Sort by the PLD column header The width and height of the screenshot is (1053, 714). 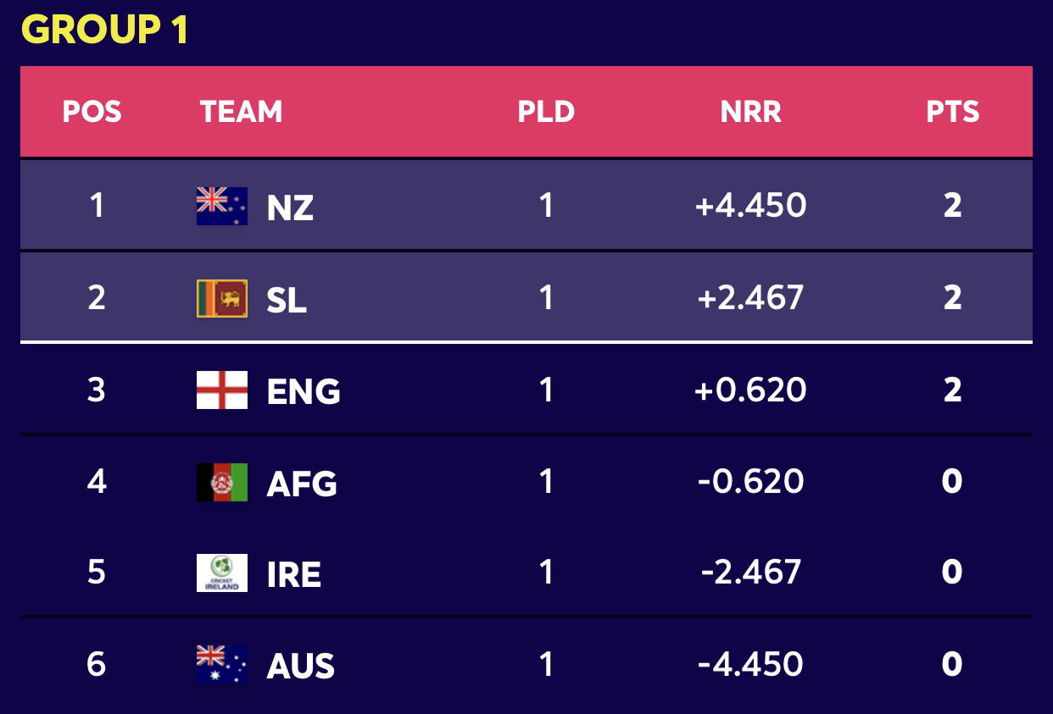point(547,112)
